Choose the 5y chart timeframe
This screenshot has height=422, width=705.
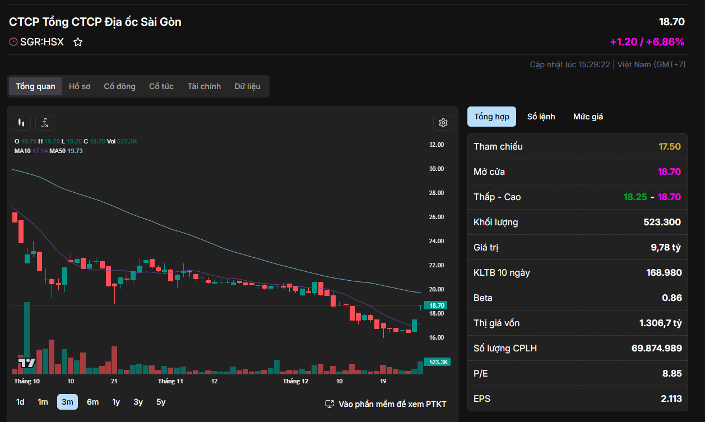(161, 402)
